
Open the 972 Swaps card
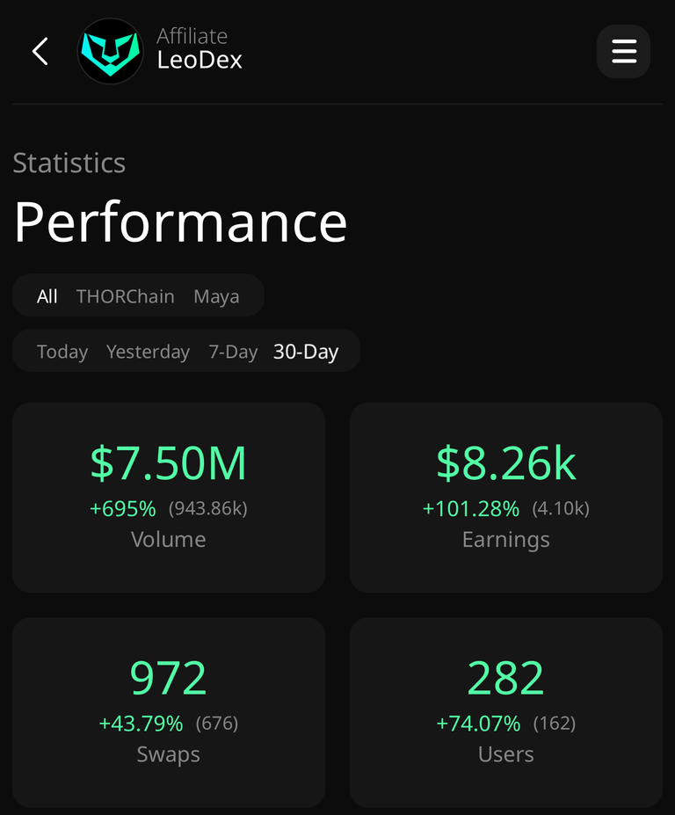click(169, 712)
